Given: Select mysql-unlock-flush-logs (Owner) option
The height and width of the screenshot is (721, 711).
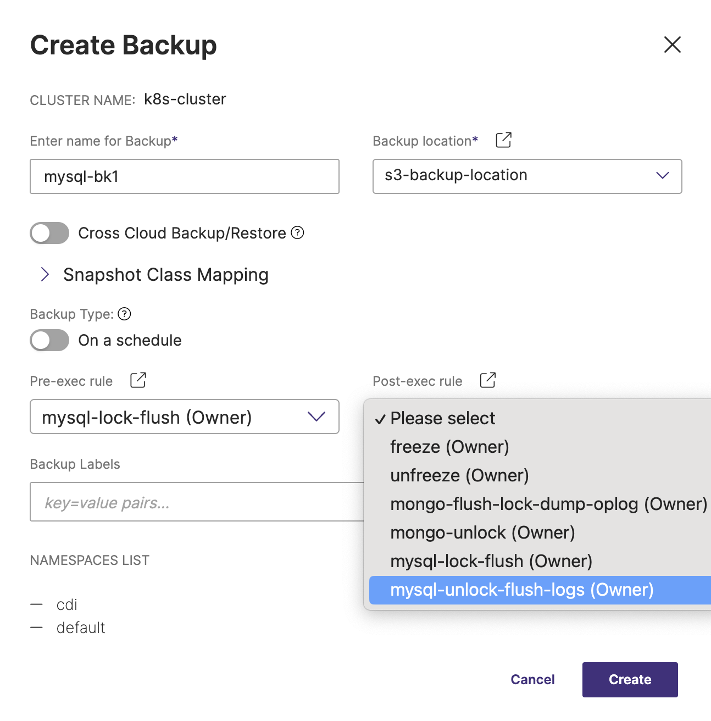Looking at the screenshot, I should tap(521, 590).
